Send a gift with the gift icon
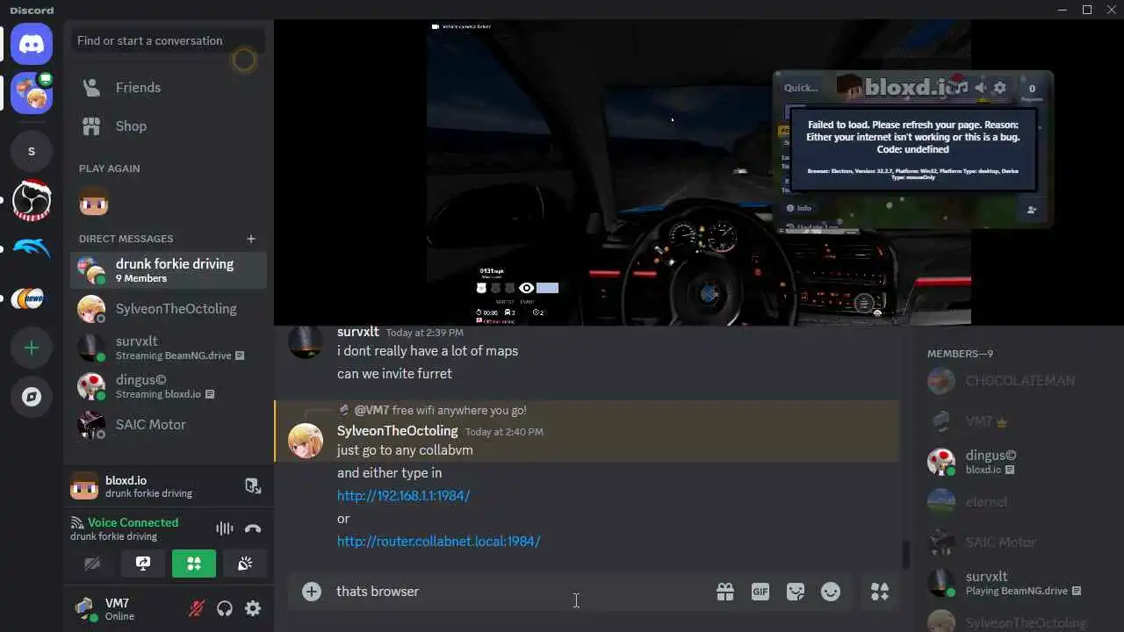The height and width of the screenshot is (632, 1124). (725, 592)
